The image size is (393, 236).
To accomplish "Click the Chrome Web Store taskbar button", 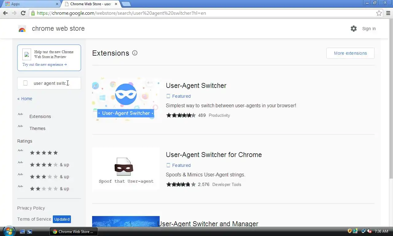I will 74,231.
